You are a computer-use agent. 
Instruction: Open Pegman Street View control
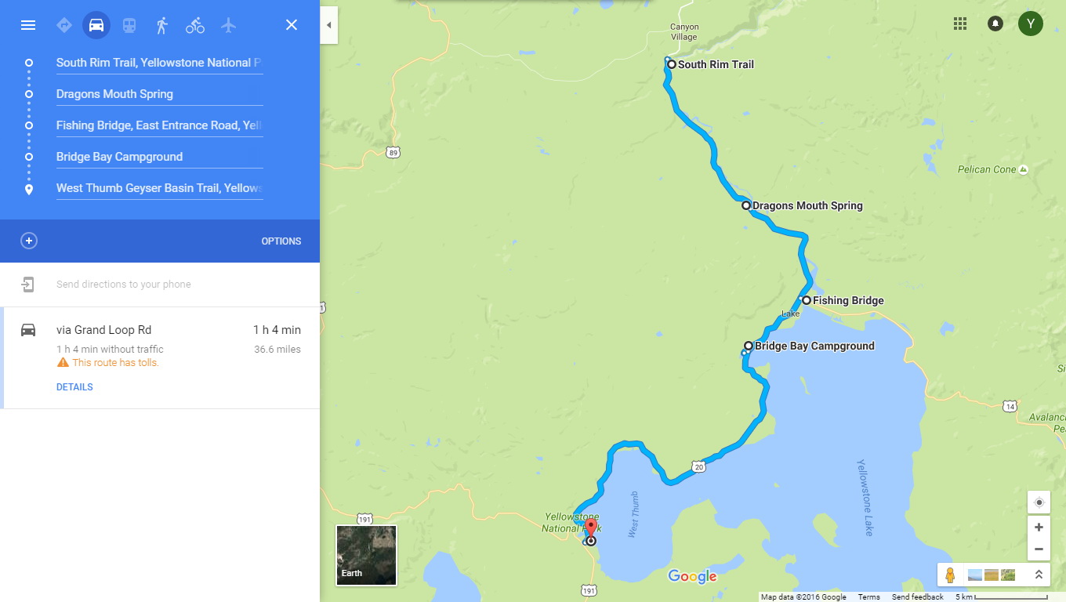click(x=950, y=575)
